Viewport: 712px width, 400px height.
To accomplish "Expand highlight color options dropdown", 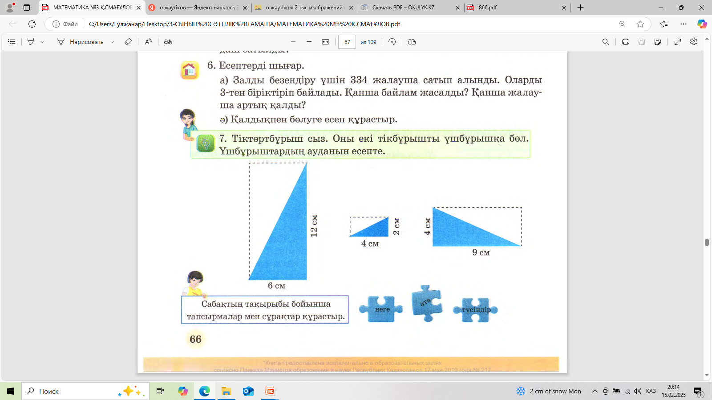I will click(x=42, y=42).
